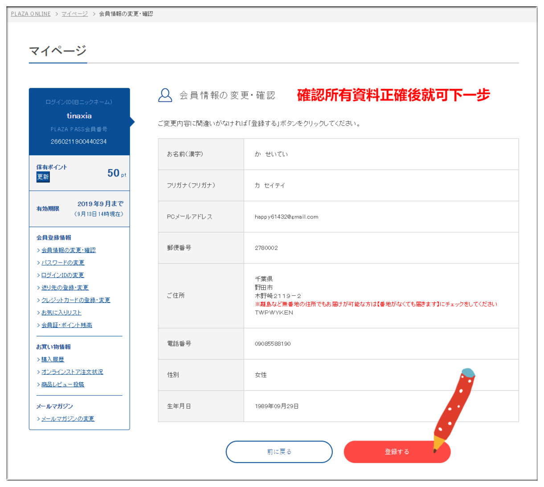Open 商品レビュー投稿 review link
The image size is (544, 487).
[62, 384]
